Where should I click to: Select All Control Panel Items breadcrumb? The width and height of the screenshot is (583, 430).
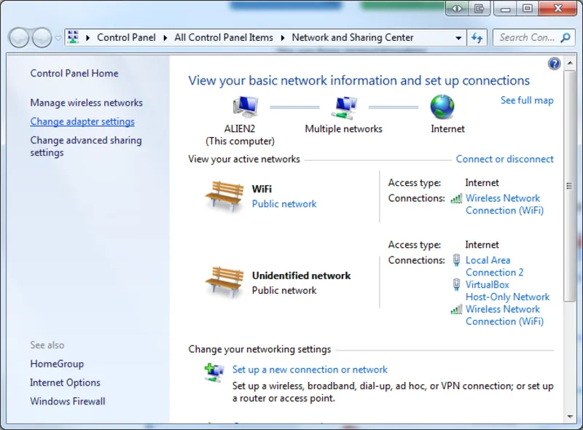(224, 38)
